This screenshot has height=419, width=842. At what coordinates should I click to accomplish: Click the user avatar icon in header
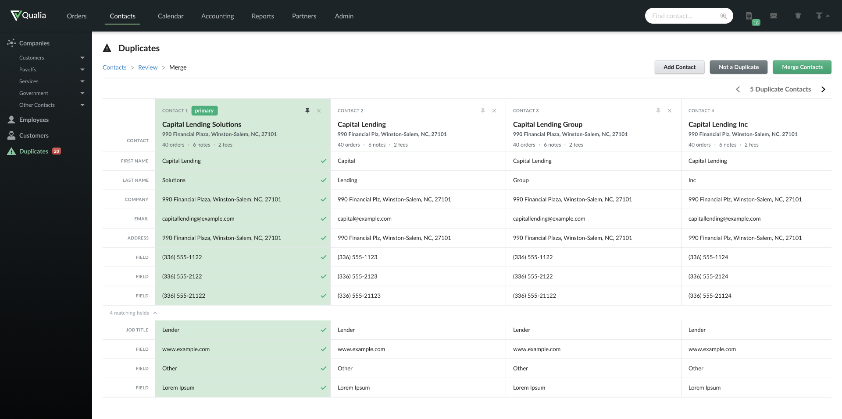[819, 16]
